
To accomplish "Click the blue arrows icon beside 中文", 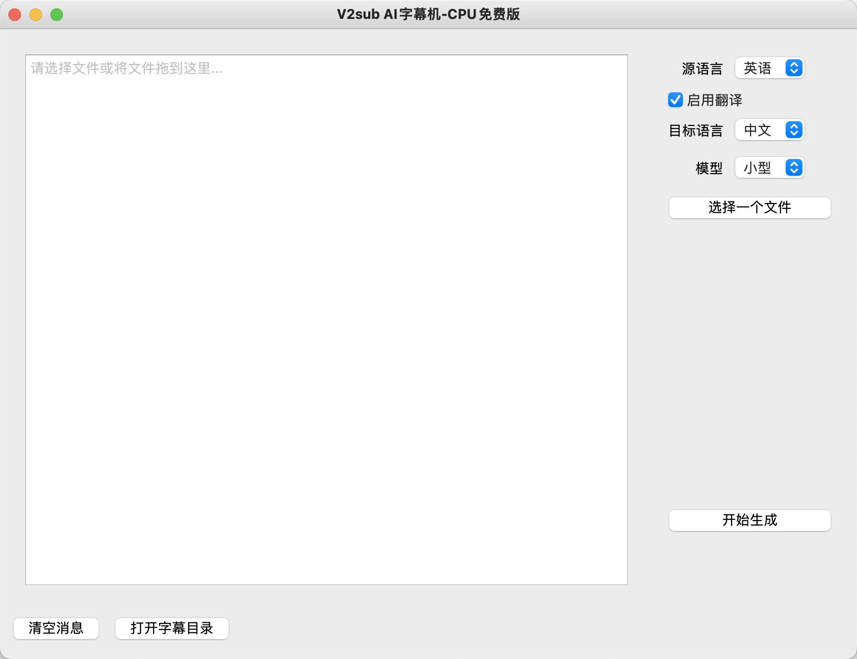I will (794, 130).
